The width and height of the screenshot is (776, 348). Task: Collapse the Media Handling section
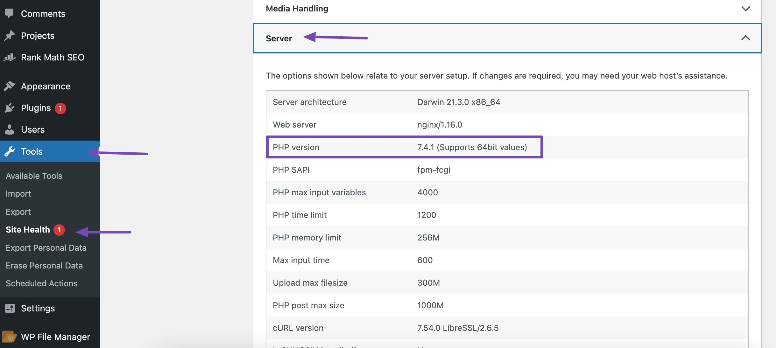point(744,8)
